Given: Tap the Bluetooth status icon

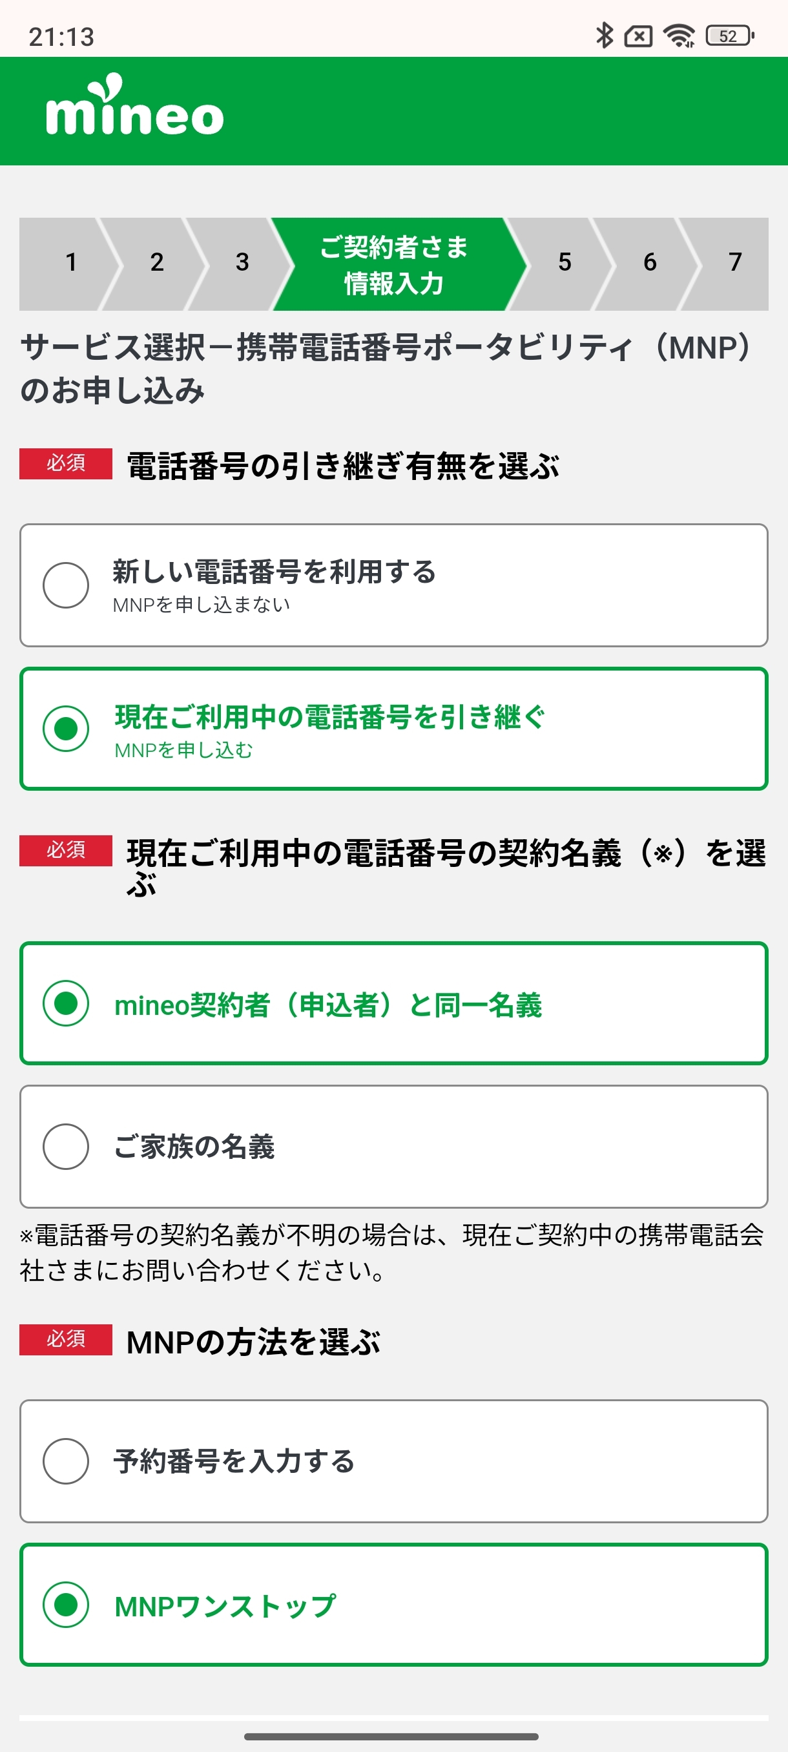Looking at the screenshot, I should [x=604, y=36].
